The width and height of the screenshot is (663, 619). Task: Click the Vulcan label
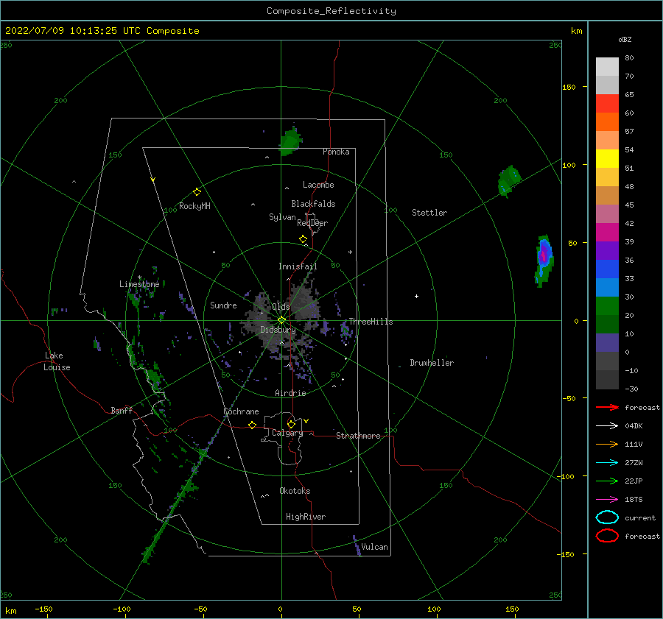point(374,547)
